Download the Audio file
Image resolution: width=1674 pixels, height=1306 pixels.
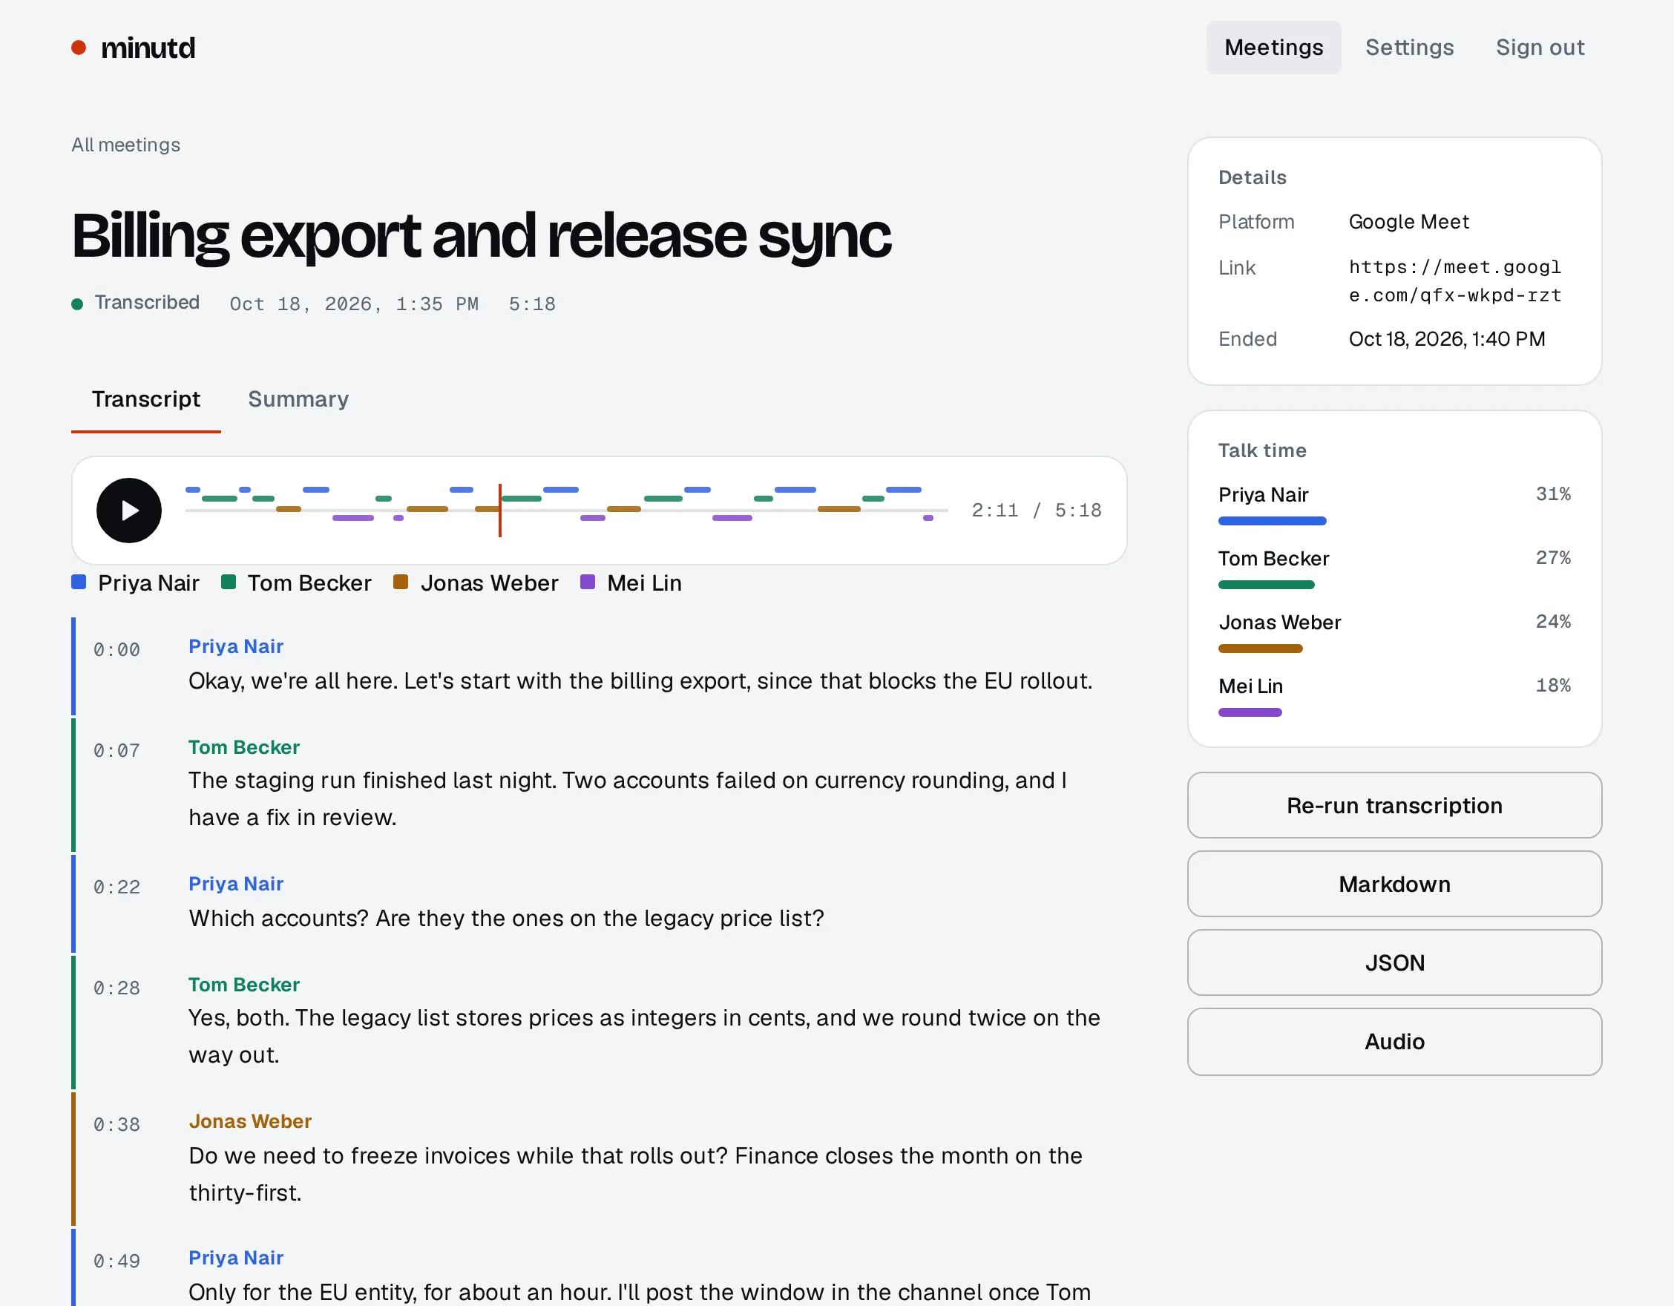click(1394, 1042)
